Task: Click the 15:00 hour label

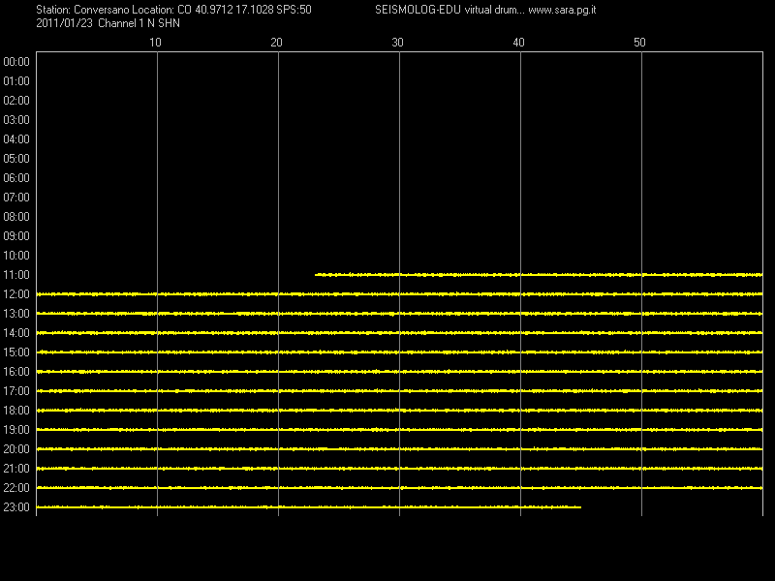Action: [16, 352]
